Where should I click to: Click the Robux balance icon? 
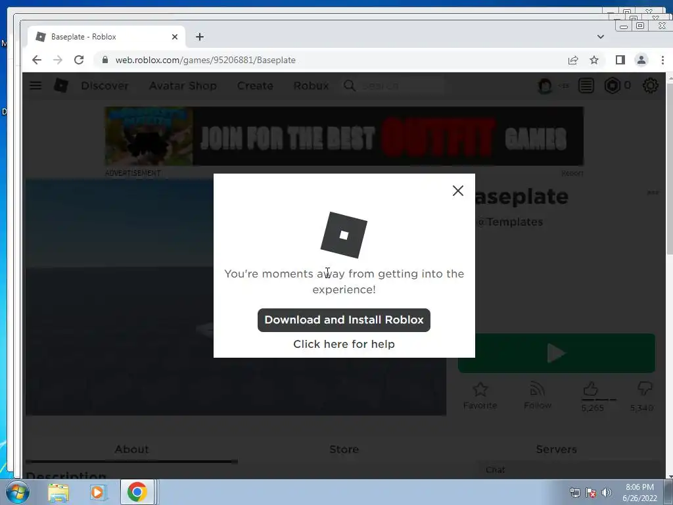tap(612, 86)
